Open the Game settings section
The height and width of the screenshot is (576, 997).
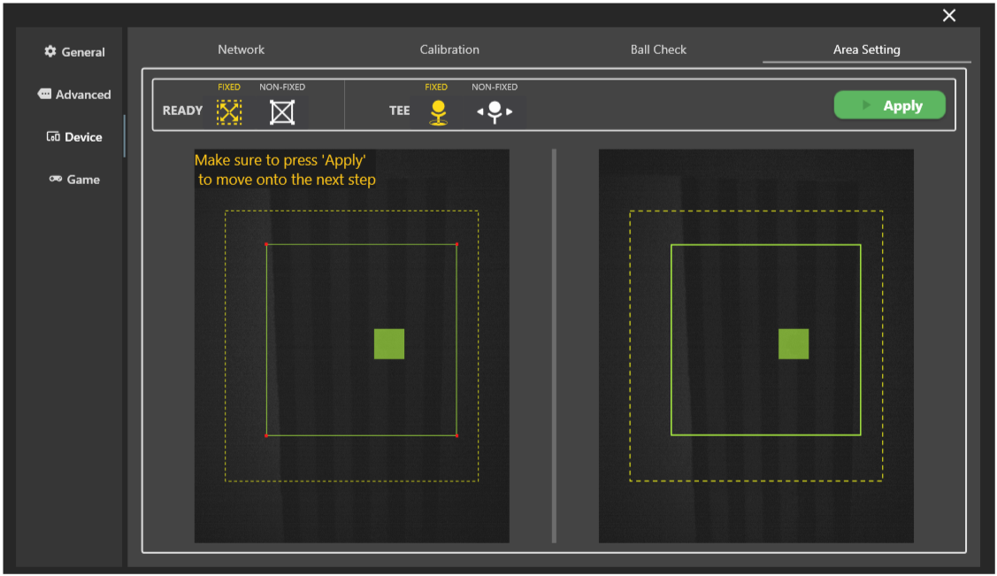point(74,180)
